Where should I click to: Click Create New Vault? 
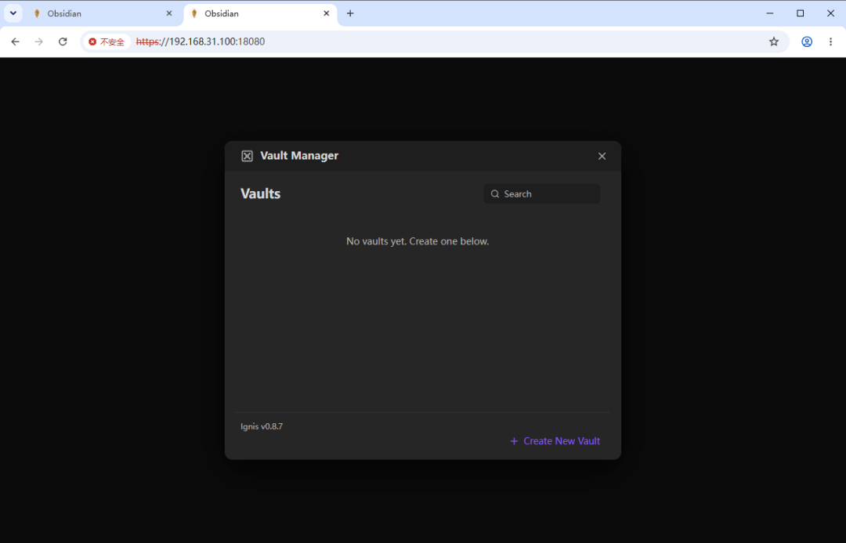coord(555,441)
